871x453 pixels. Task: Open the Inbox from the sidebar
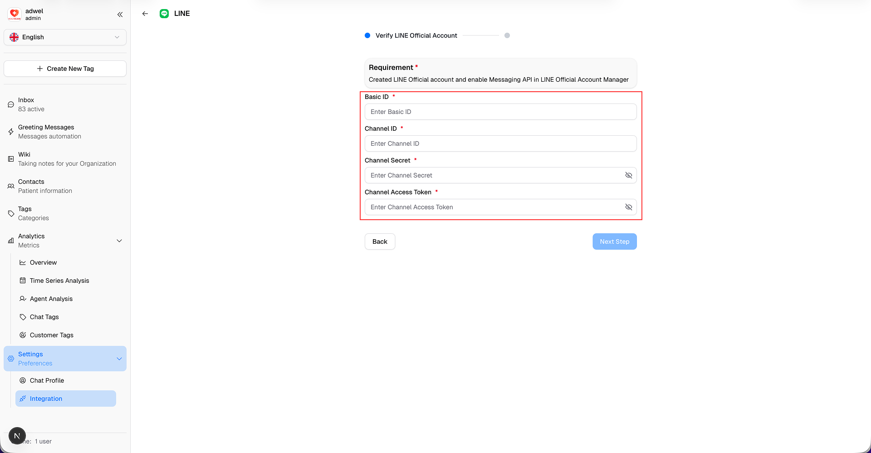click(x=26, y=104)
